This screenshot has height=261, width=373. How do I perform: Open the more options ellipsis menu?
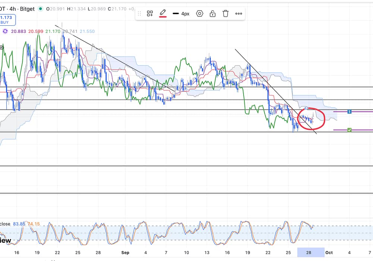[x=239, y=14]
